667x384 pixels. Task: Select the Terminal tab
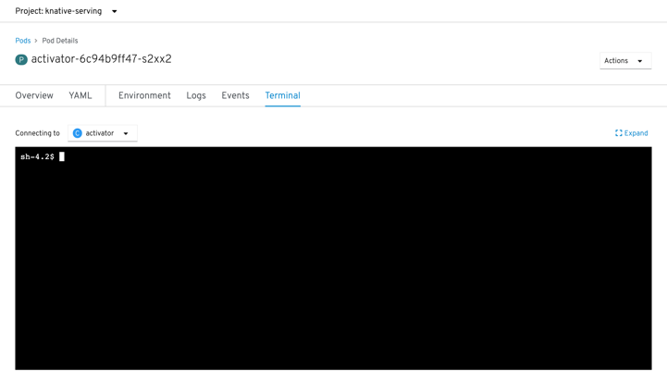coord(283,95)
